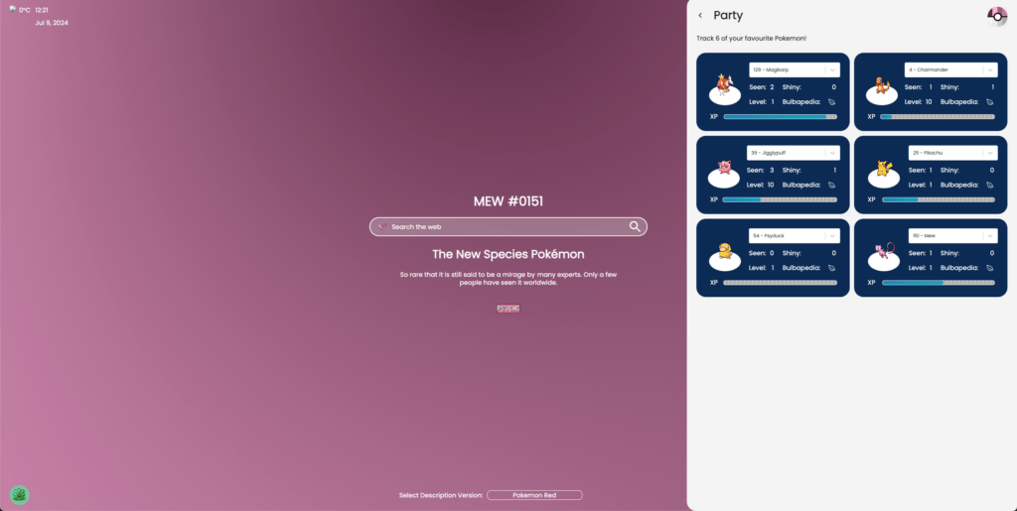Image resolution: width=1017 pixels, height=511 pixels.
Task: Click the Pokeball icon in Party header
Action: (997, 16)
